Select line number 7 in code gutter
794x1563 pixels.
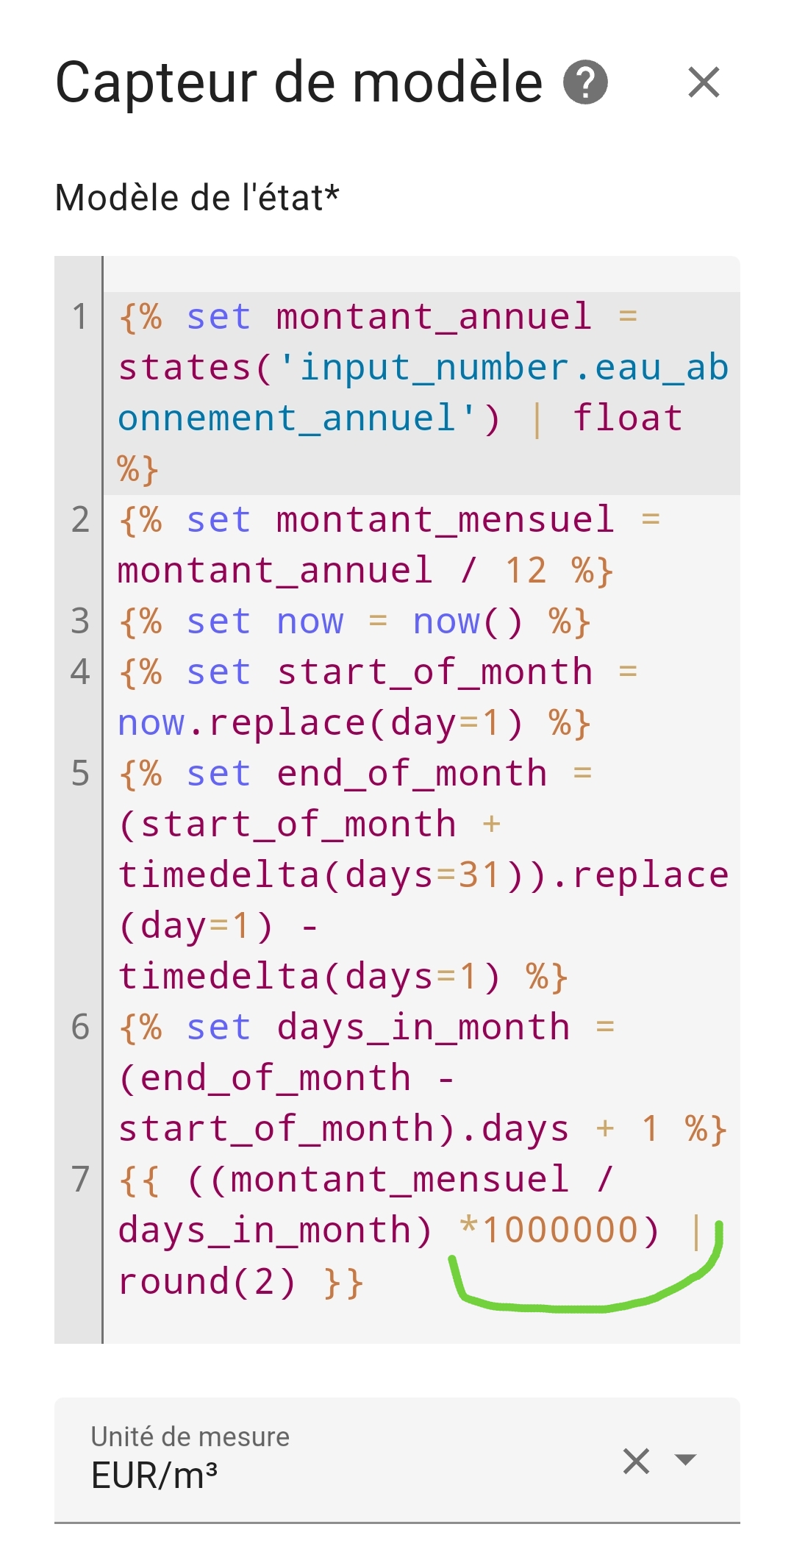click(x=80, y=1180)
